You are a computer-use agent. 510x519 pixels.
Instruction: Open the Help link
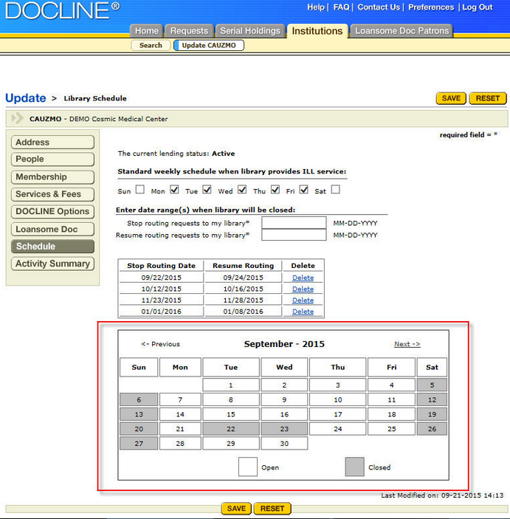[316, 7]
